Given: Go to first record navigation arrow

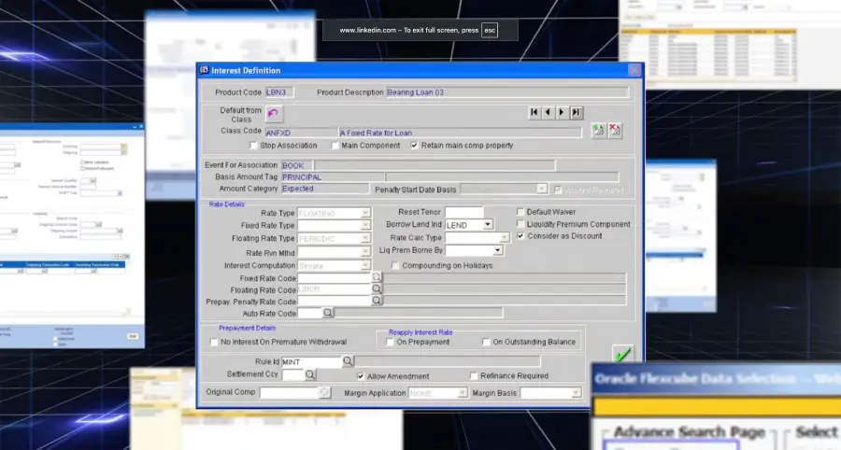Looking at the screenshot, I should pos(535,112).
